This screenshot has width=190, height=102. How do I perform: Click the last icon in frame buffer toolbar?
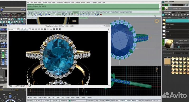[x=60, y=29]
